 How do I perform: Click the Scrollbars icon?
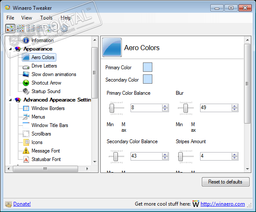(26, 134)
